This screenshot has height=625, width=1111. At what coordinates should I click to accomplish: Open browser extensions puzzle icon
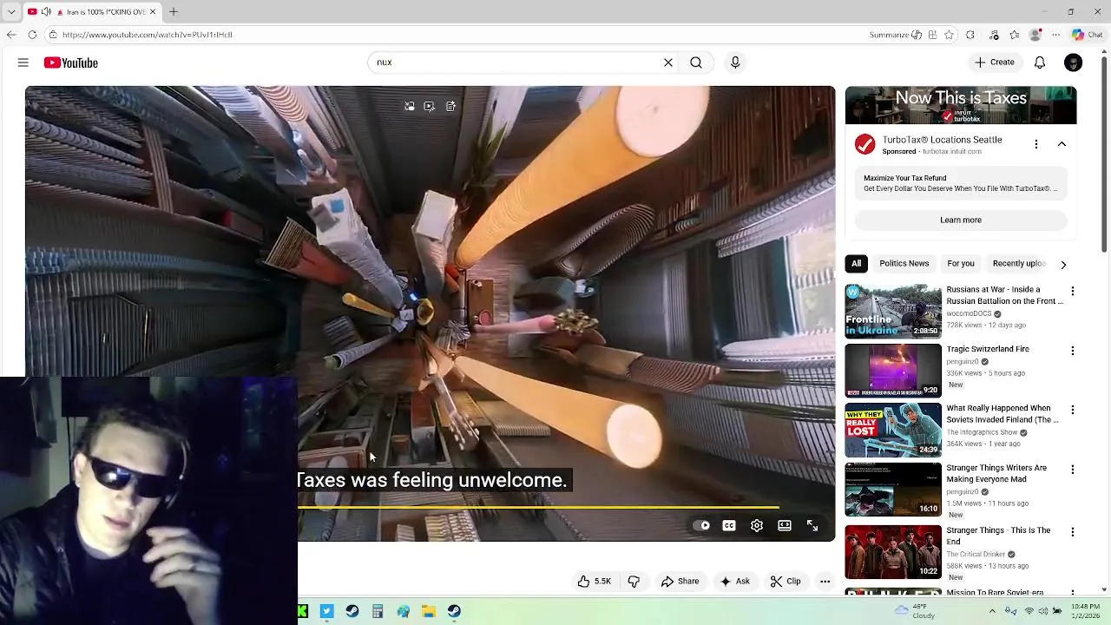point(970,35)
